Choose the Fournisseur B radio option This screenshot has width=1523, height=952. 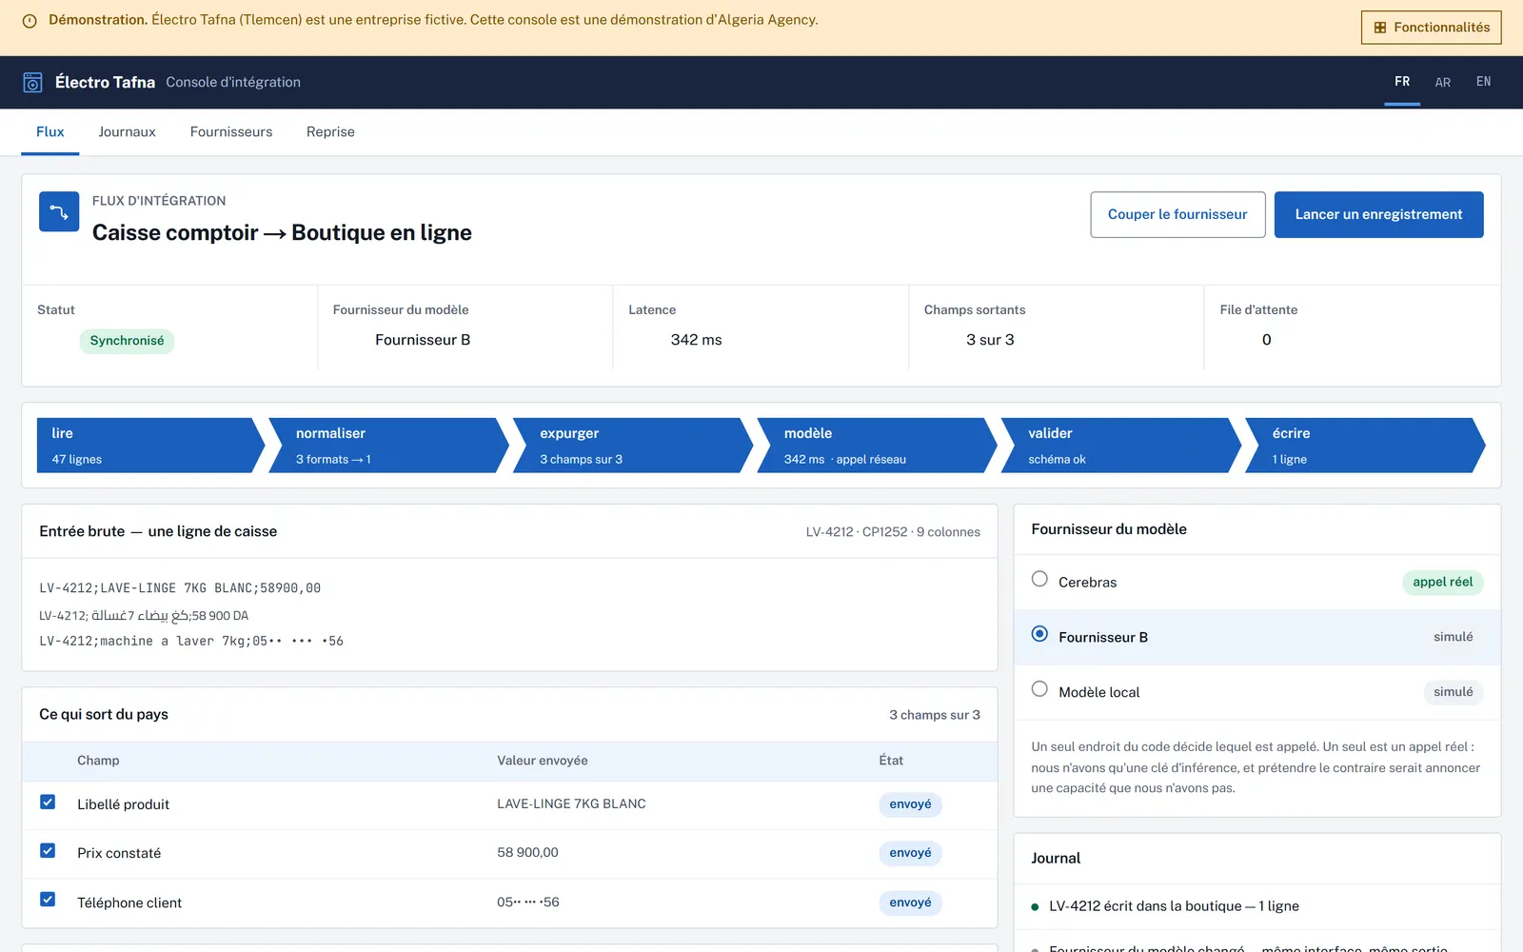point(1039,634)
